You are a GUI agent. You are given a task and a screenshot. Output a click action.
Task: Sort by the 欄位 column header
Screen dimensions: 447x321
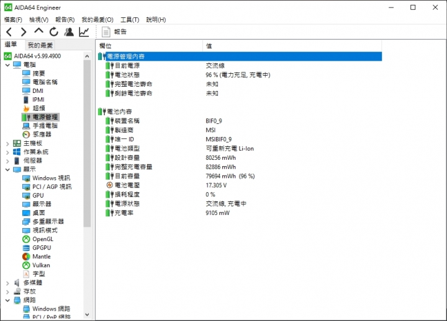click(150, 46)
